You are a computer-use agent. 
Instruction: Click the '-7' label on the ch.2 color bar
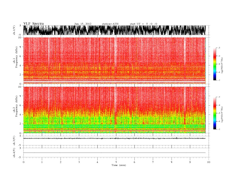[219, 129]
